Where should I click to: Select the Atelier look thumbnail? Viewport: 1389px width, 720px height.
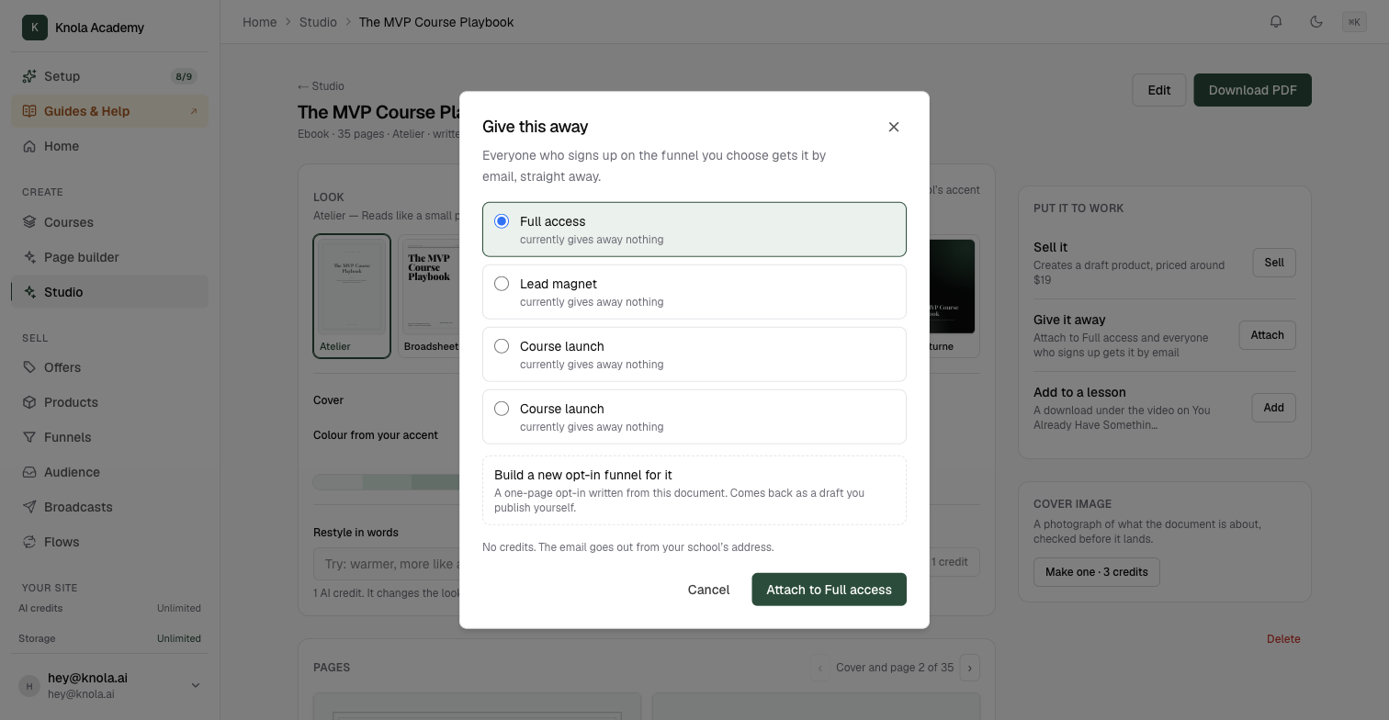pos(352,296)
